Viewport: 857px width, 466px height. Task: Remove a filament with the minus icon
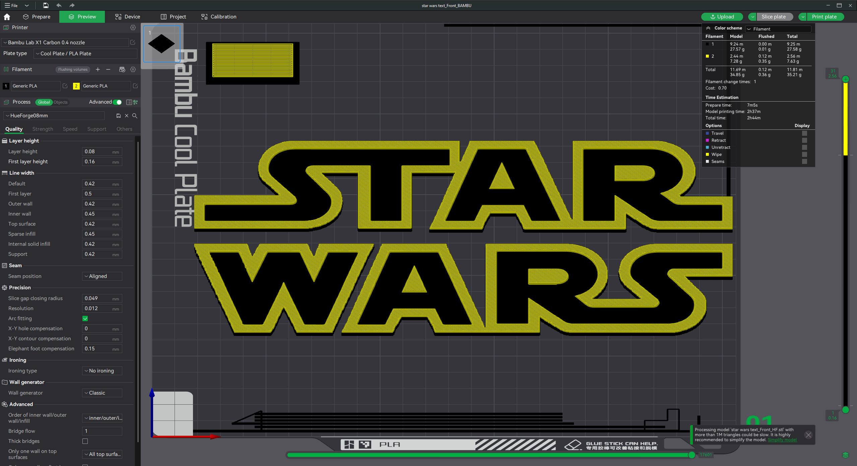pyautogui.click(x=108, y=69)
